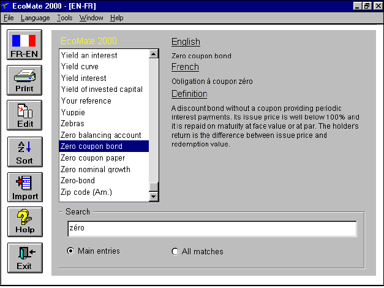This screenshot has width=384, height=288.
Task: Open Help with question mark icon
Action: [x=24, y=222]
